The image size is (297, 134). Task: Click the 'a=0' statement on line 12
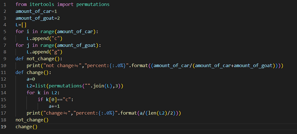click(31, 79)
